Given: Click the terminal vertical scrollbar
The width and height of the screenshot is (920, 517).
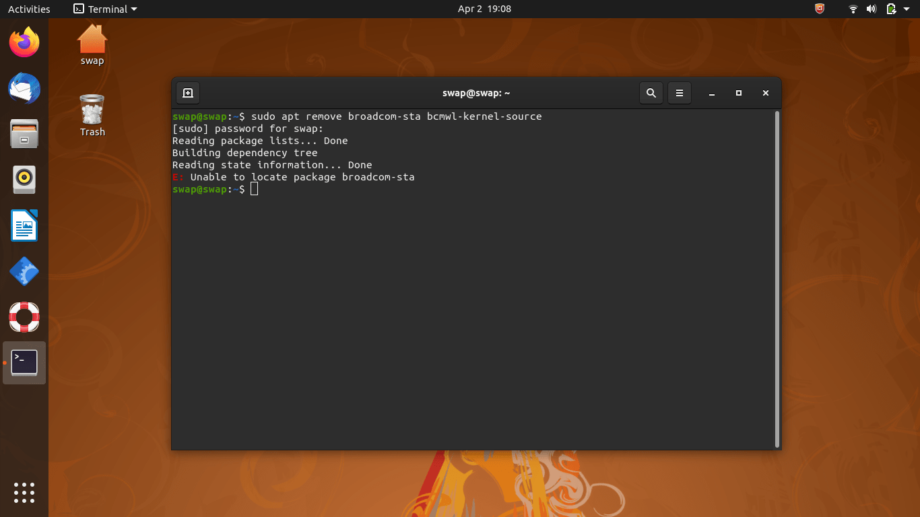Looking at the screenshot, I should coord(777,279).
